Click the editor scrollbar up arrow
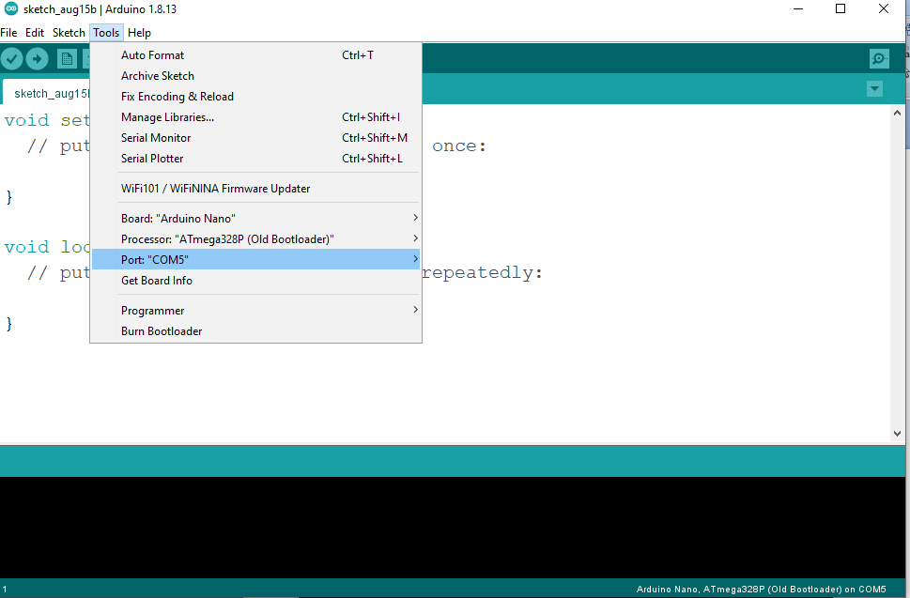Screen dimensions: 910x598 tap(897, 113)
